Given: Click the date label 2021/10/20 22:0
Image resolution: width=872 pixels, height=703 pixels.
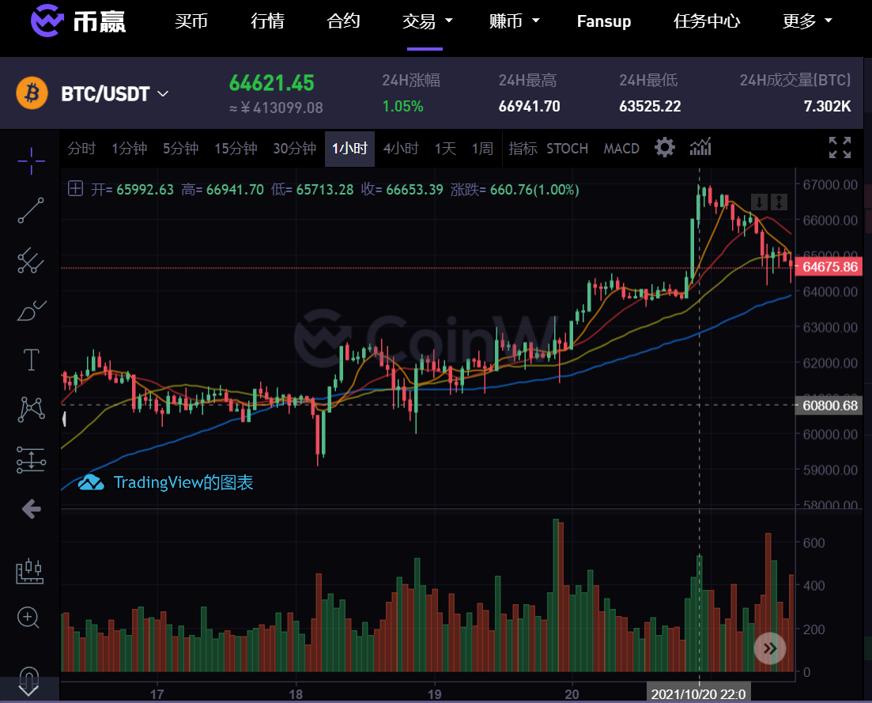Looking at the screenshot, I should (699, 694).
